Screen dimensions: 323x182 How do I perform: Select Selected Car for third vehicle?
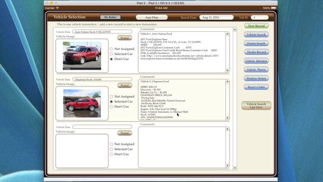tap(112, 149)
